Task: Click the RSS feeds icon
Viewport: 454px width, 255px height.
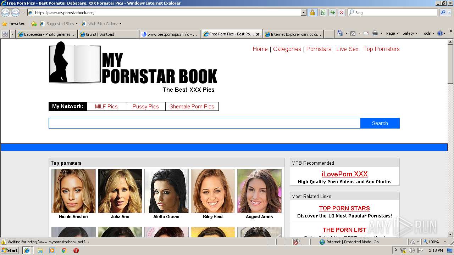Action: coord(353,33)
